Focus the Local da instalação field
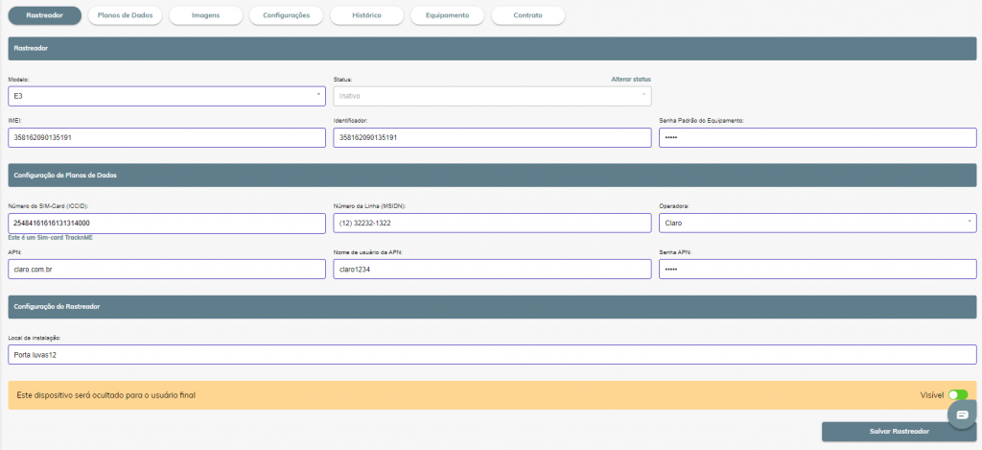The width and height of the screenshot is (982, 450). 492,355
